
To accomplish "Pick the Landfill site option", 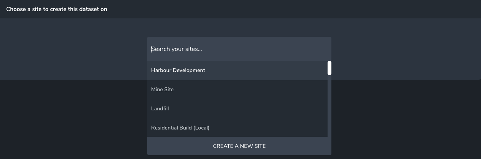I will 160,109.
